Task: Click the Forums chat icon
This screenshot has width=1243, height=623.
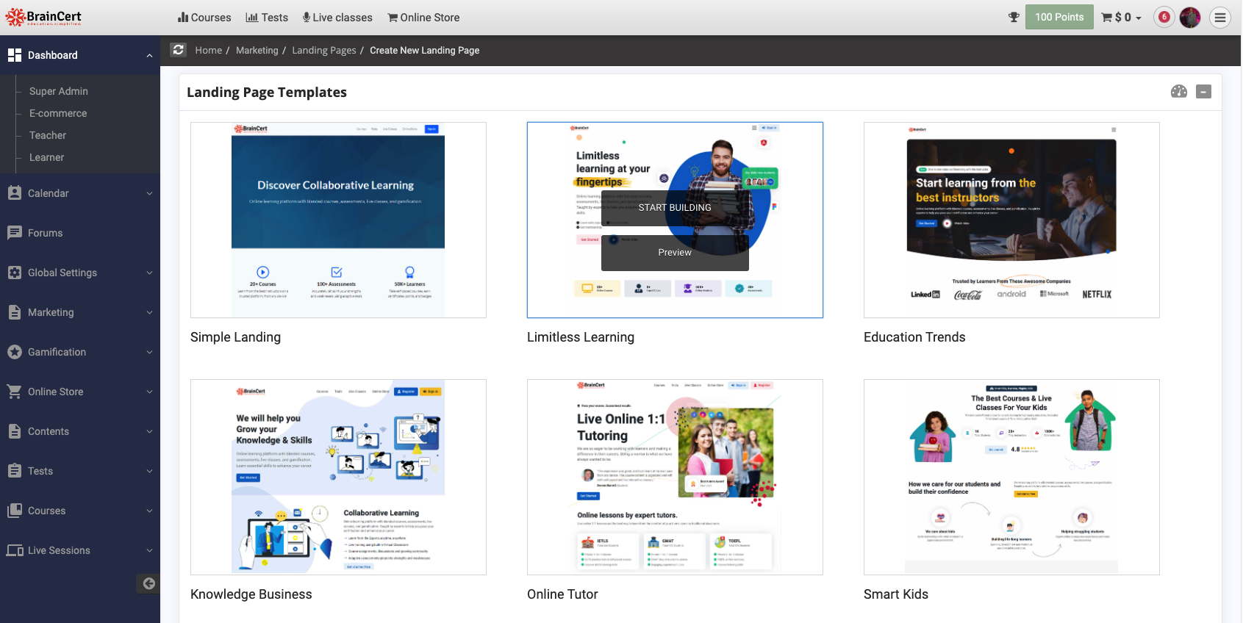Action: [x=15, y=233]
